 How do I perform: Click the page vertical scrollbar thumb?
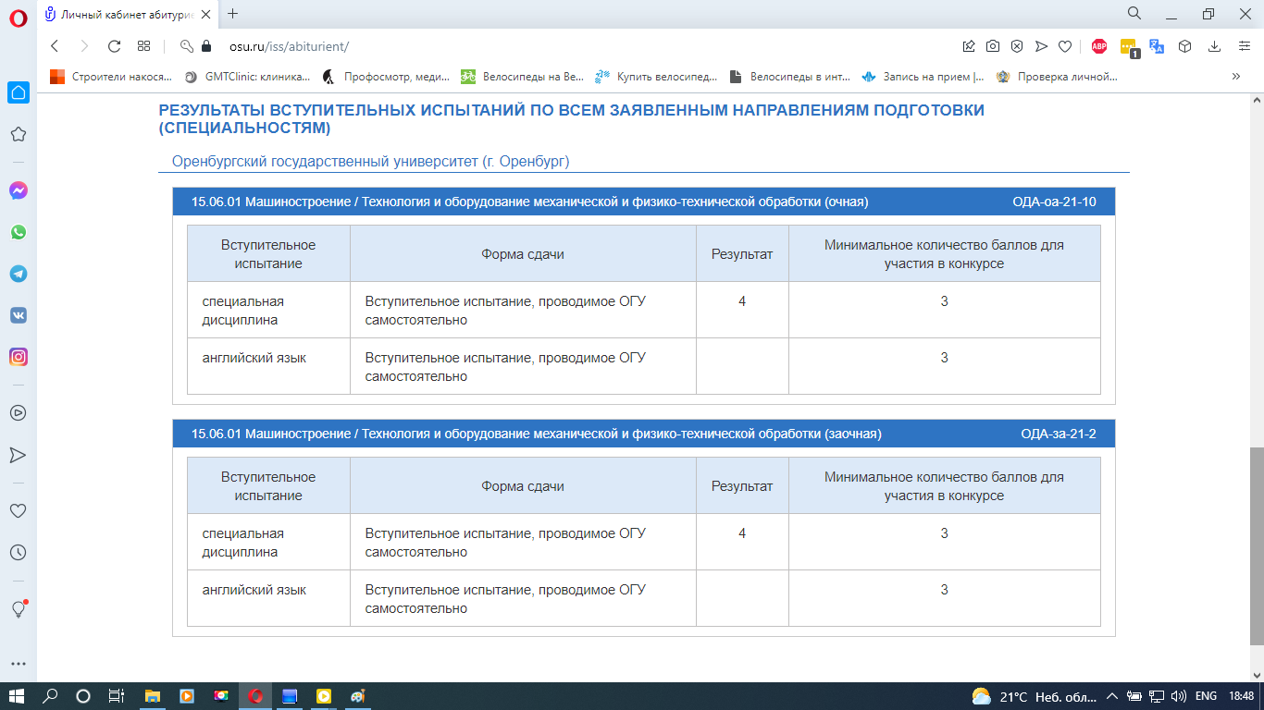pos(1256,545)
